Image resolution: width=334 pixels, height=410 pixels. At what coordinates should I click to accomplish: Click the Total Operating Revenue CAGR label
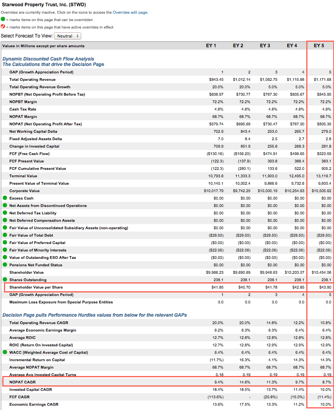click(39, 323)
